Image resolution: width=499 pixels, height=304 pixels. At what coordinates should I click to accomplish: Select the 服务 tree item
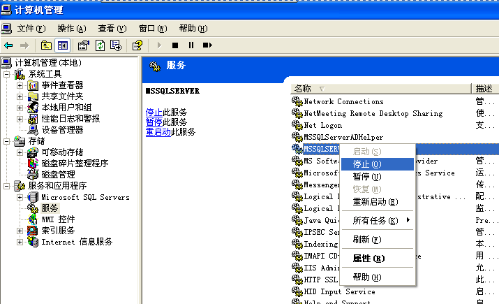point(50,208)
